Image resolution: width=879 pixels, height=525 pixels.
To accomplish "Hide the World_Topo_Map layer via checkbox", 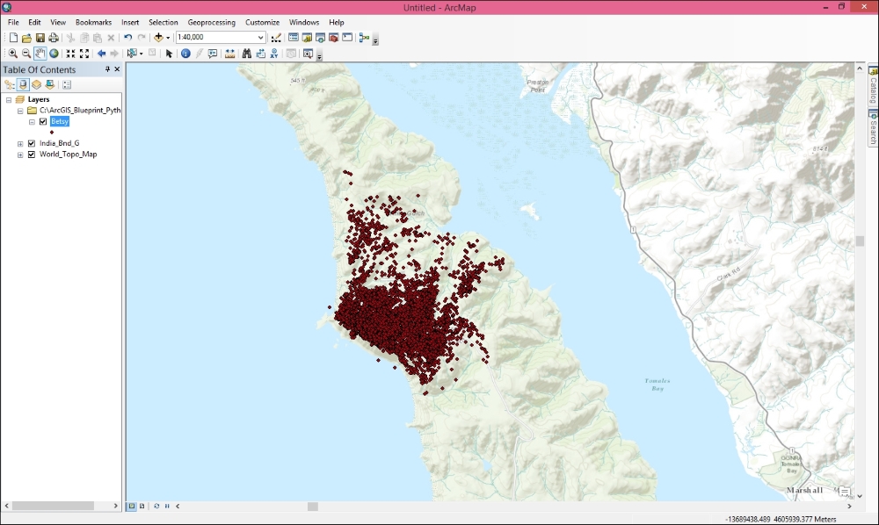I will point(32,155).
